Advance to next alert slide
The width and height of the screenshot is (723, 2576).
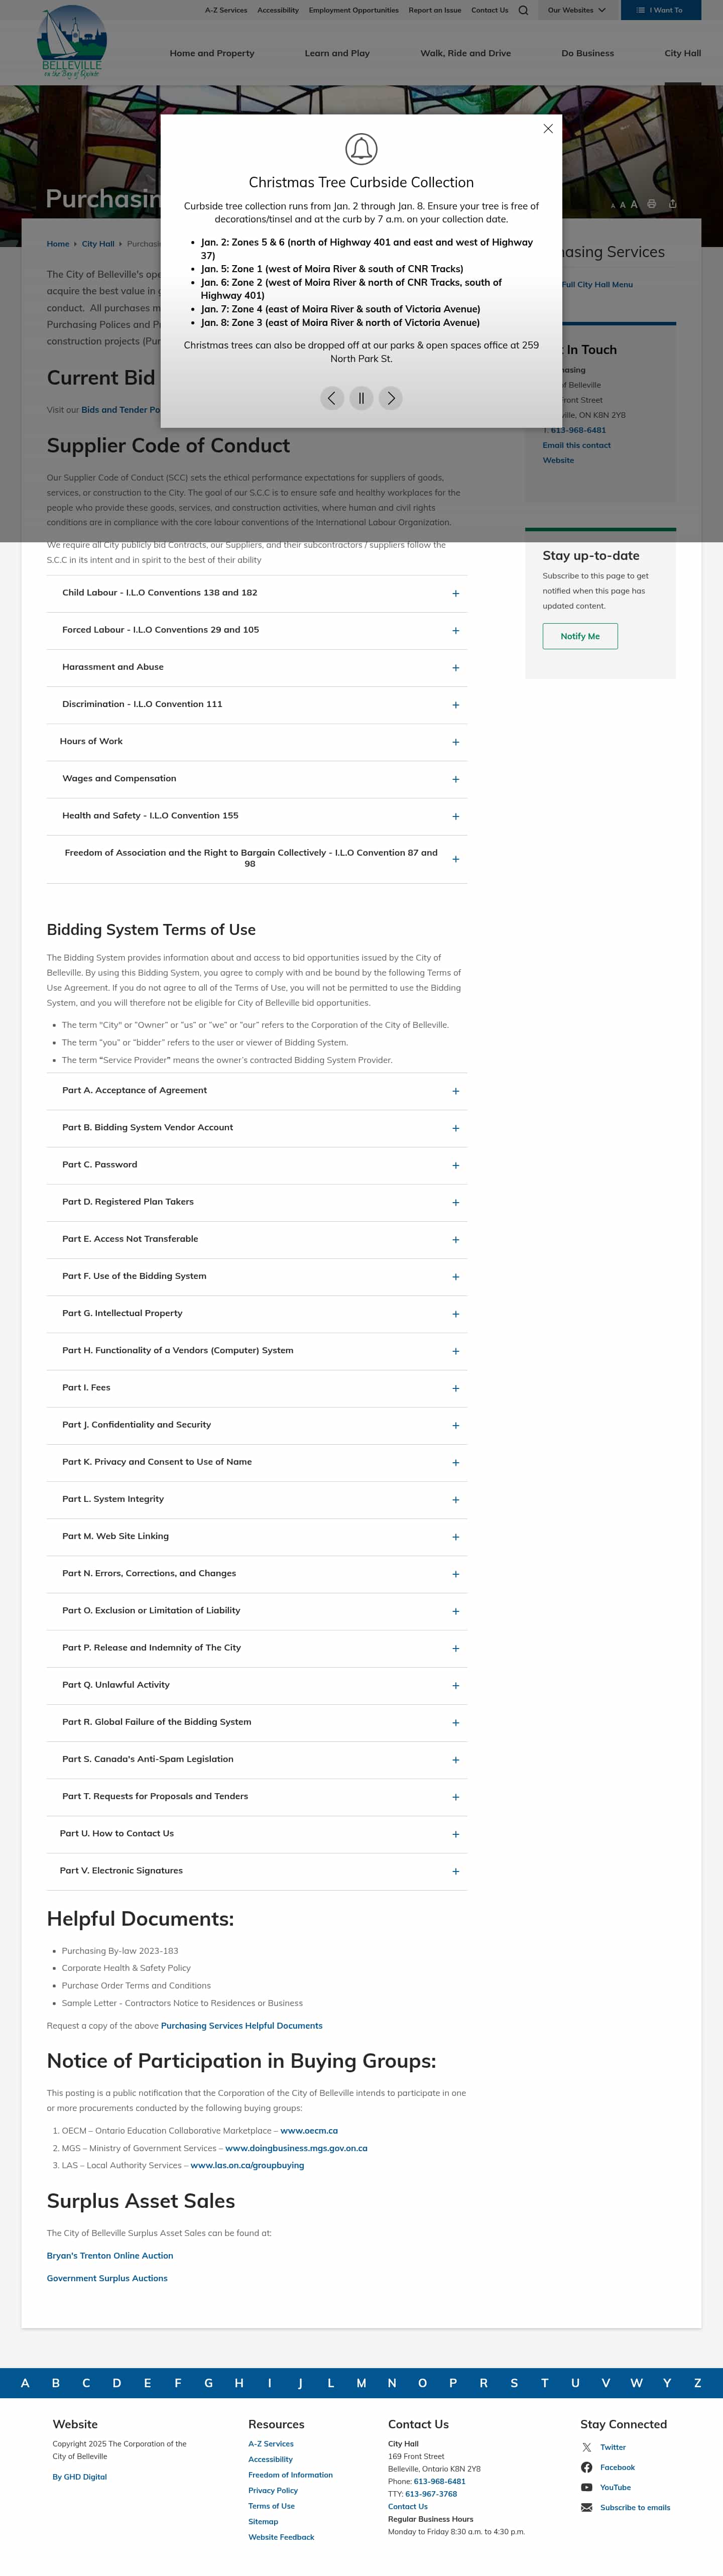(x=391, y=398)
